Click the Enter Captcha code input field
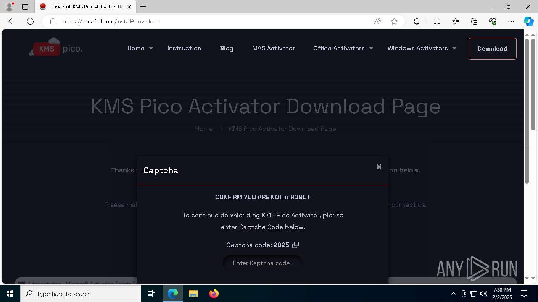 (263, 263)
